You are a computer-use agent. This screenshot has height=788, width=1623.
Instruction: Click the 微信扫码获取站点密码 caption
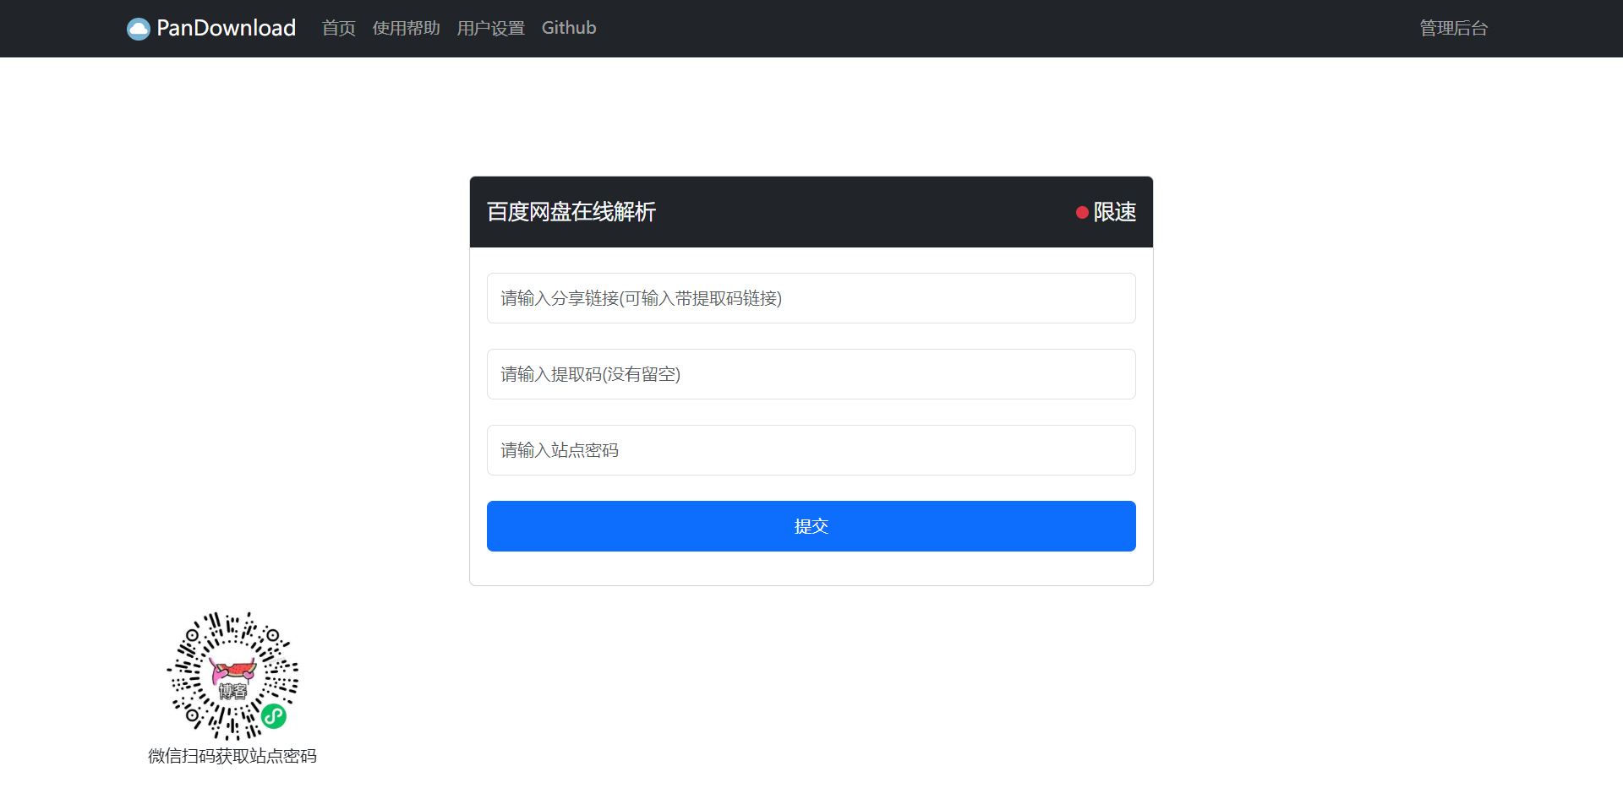(232, 756)
